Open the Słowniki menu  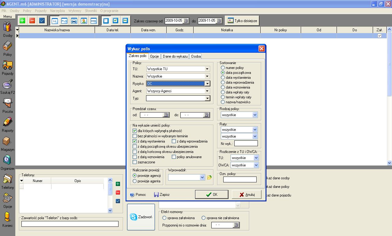[91, 11]
